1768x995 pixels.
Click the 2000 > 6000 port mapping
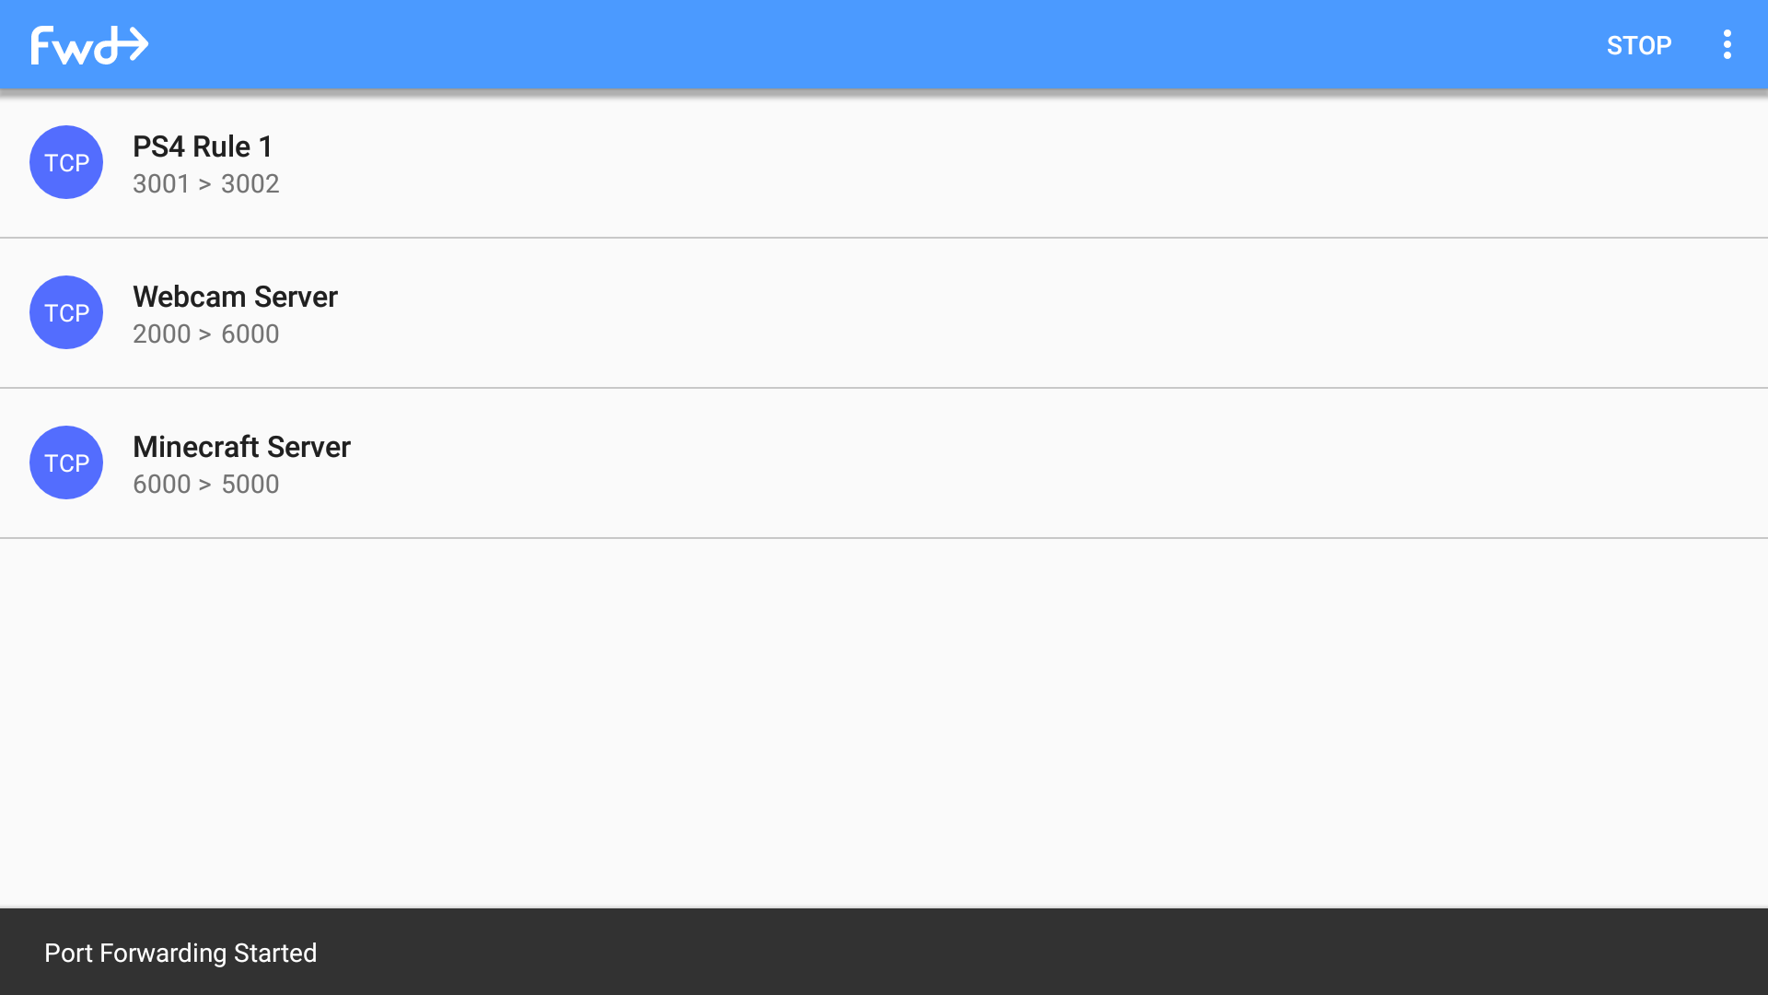(205, 334)
